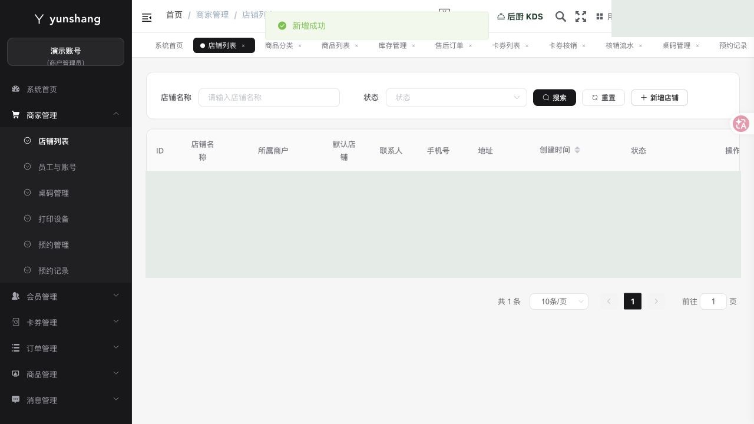
Task: Click the yunshang logo
Action: tap(67, 19)
